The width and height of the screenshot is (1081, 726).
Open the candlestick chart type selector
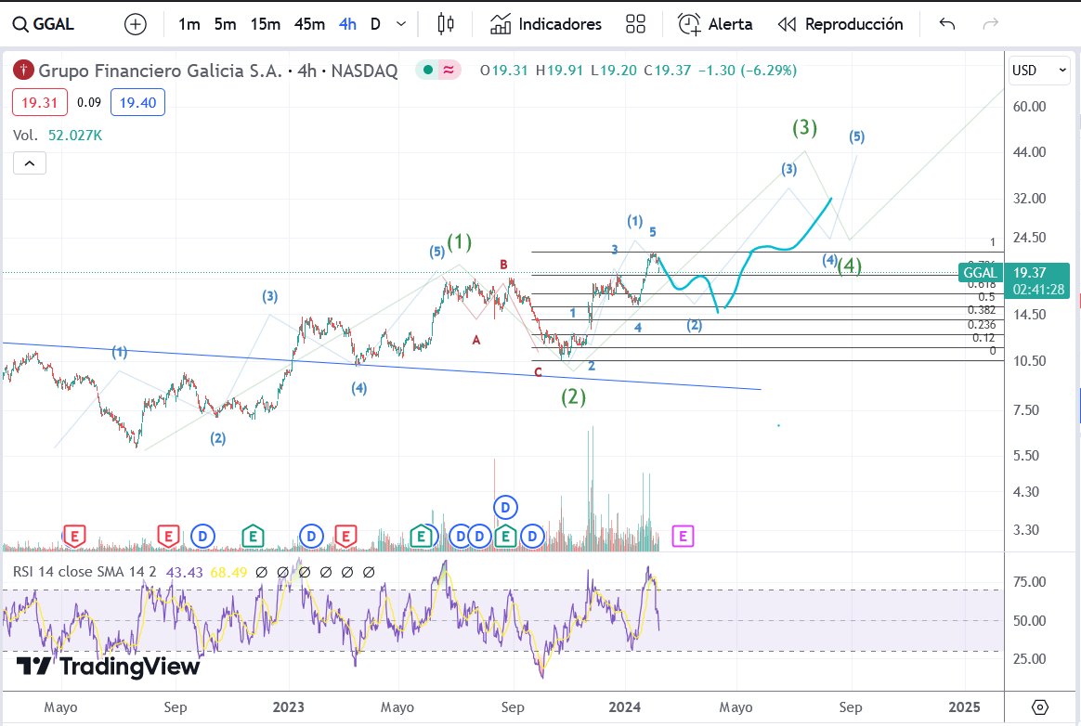[446, 24]
